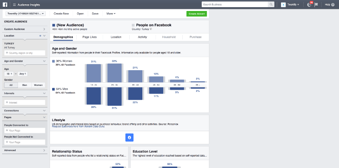Click the Twentify page avatar icon
Viewport: 339px width, 168px height.
coord(283,5)
